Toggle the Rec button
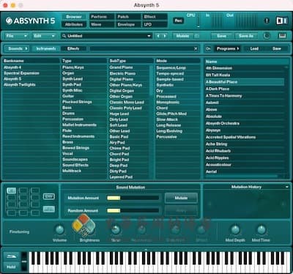This screenshot has height=274, width=293. 178,21
